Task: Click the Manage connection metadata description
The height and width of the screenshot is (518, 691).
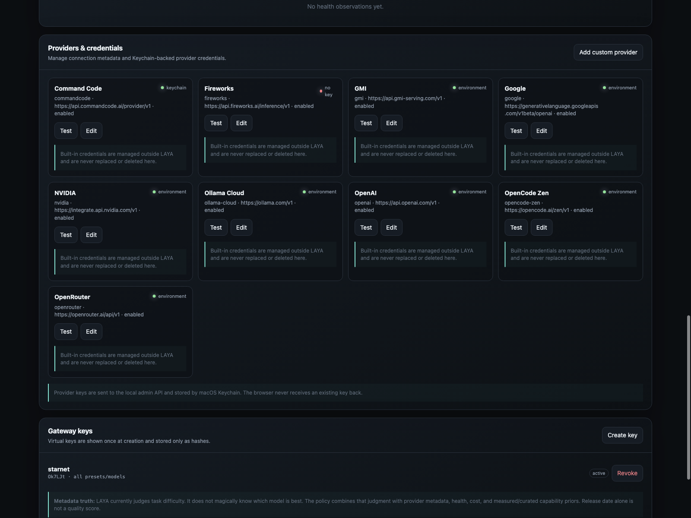Action: coord(137,58)
